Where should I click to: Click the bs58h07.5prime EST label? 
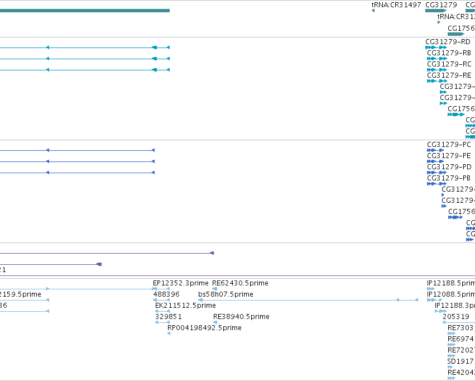[x=225, y=294]
